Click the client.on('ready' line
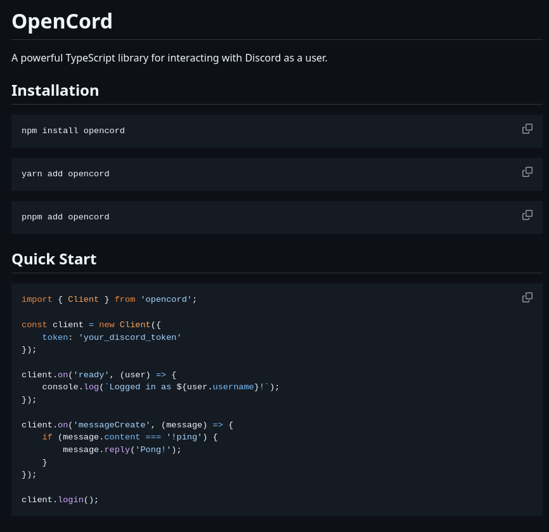This screenshot has height=532, width=549. (99, 375)
